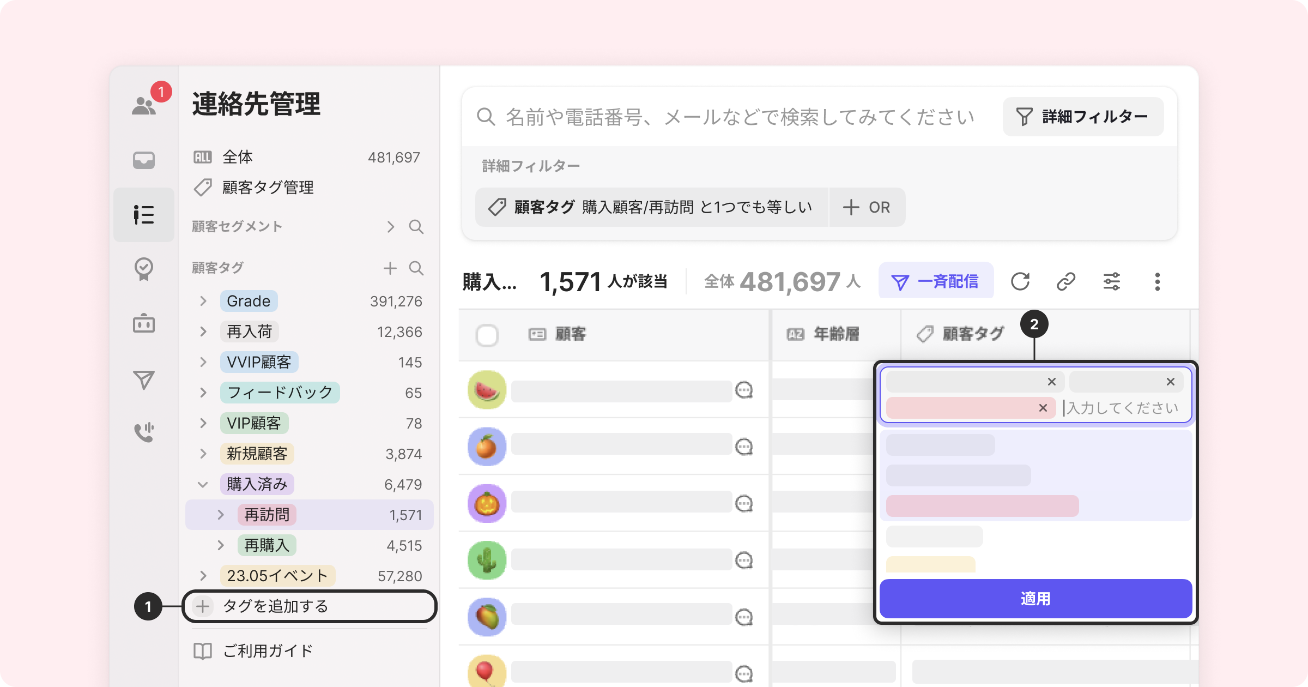Open the three-dot more options menu
The width and height of the screenshot is (1308, 687).
1157,281
